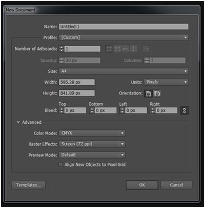Screen dimensions: 205x208
Task: Collapse the Advanced section triangle
Action: [18, 122]
